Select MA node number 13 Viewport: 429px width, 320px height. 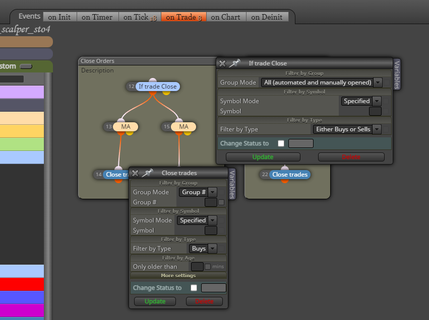(126, 127)
